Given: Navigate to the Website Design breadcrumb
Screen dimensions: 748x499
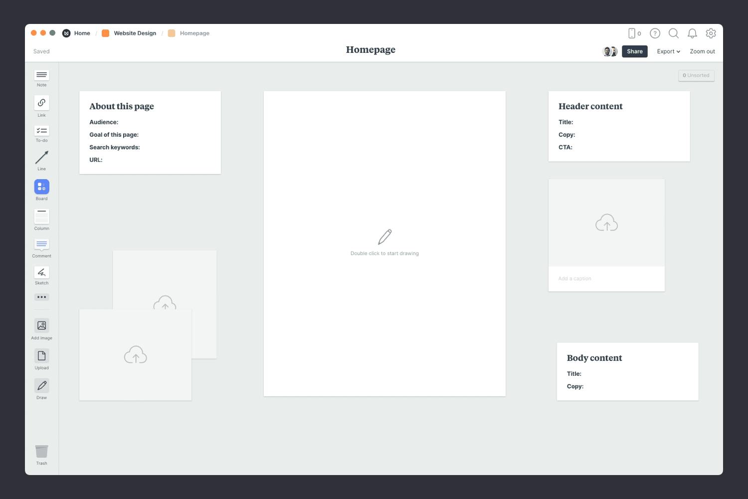Looking at the screenshot, I should pyautogui.click(x=135, y=33).
